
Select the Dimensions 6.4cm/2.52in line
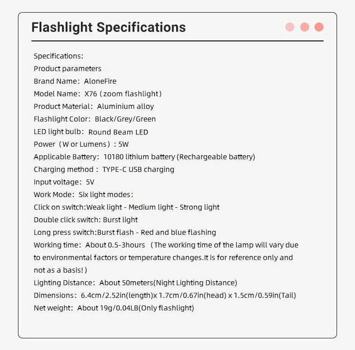click(164, 296)
